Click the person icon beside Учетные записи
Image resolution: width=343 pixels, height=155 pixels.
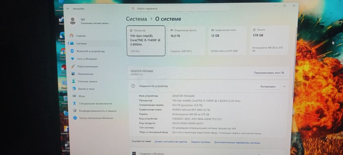(74, 81)
